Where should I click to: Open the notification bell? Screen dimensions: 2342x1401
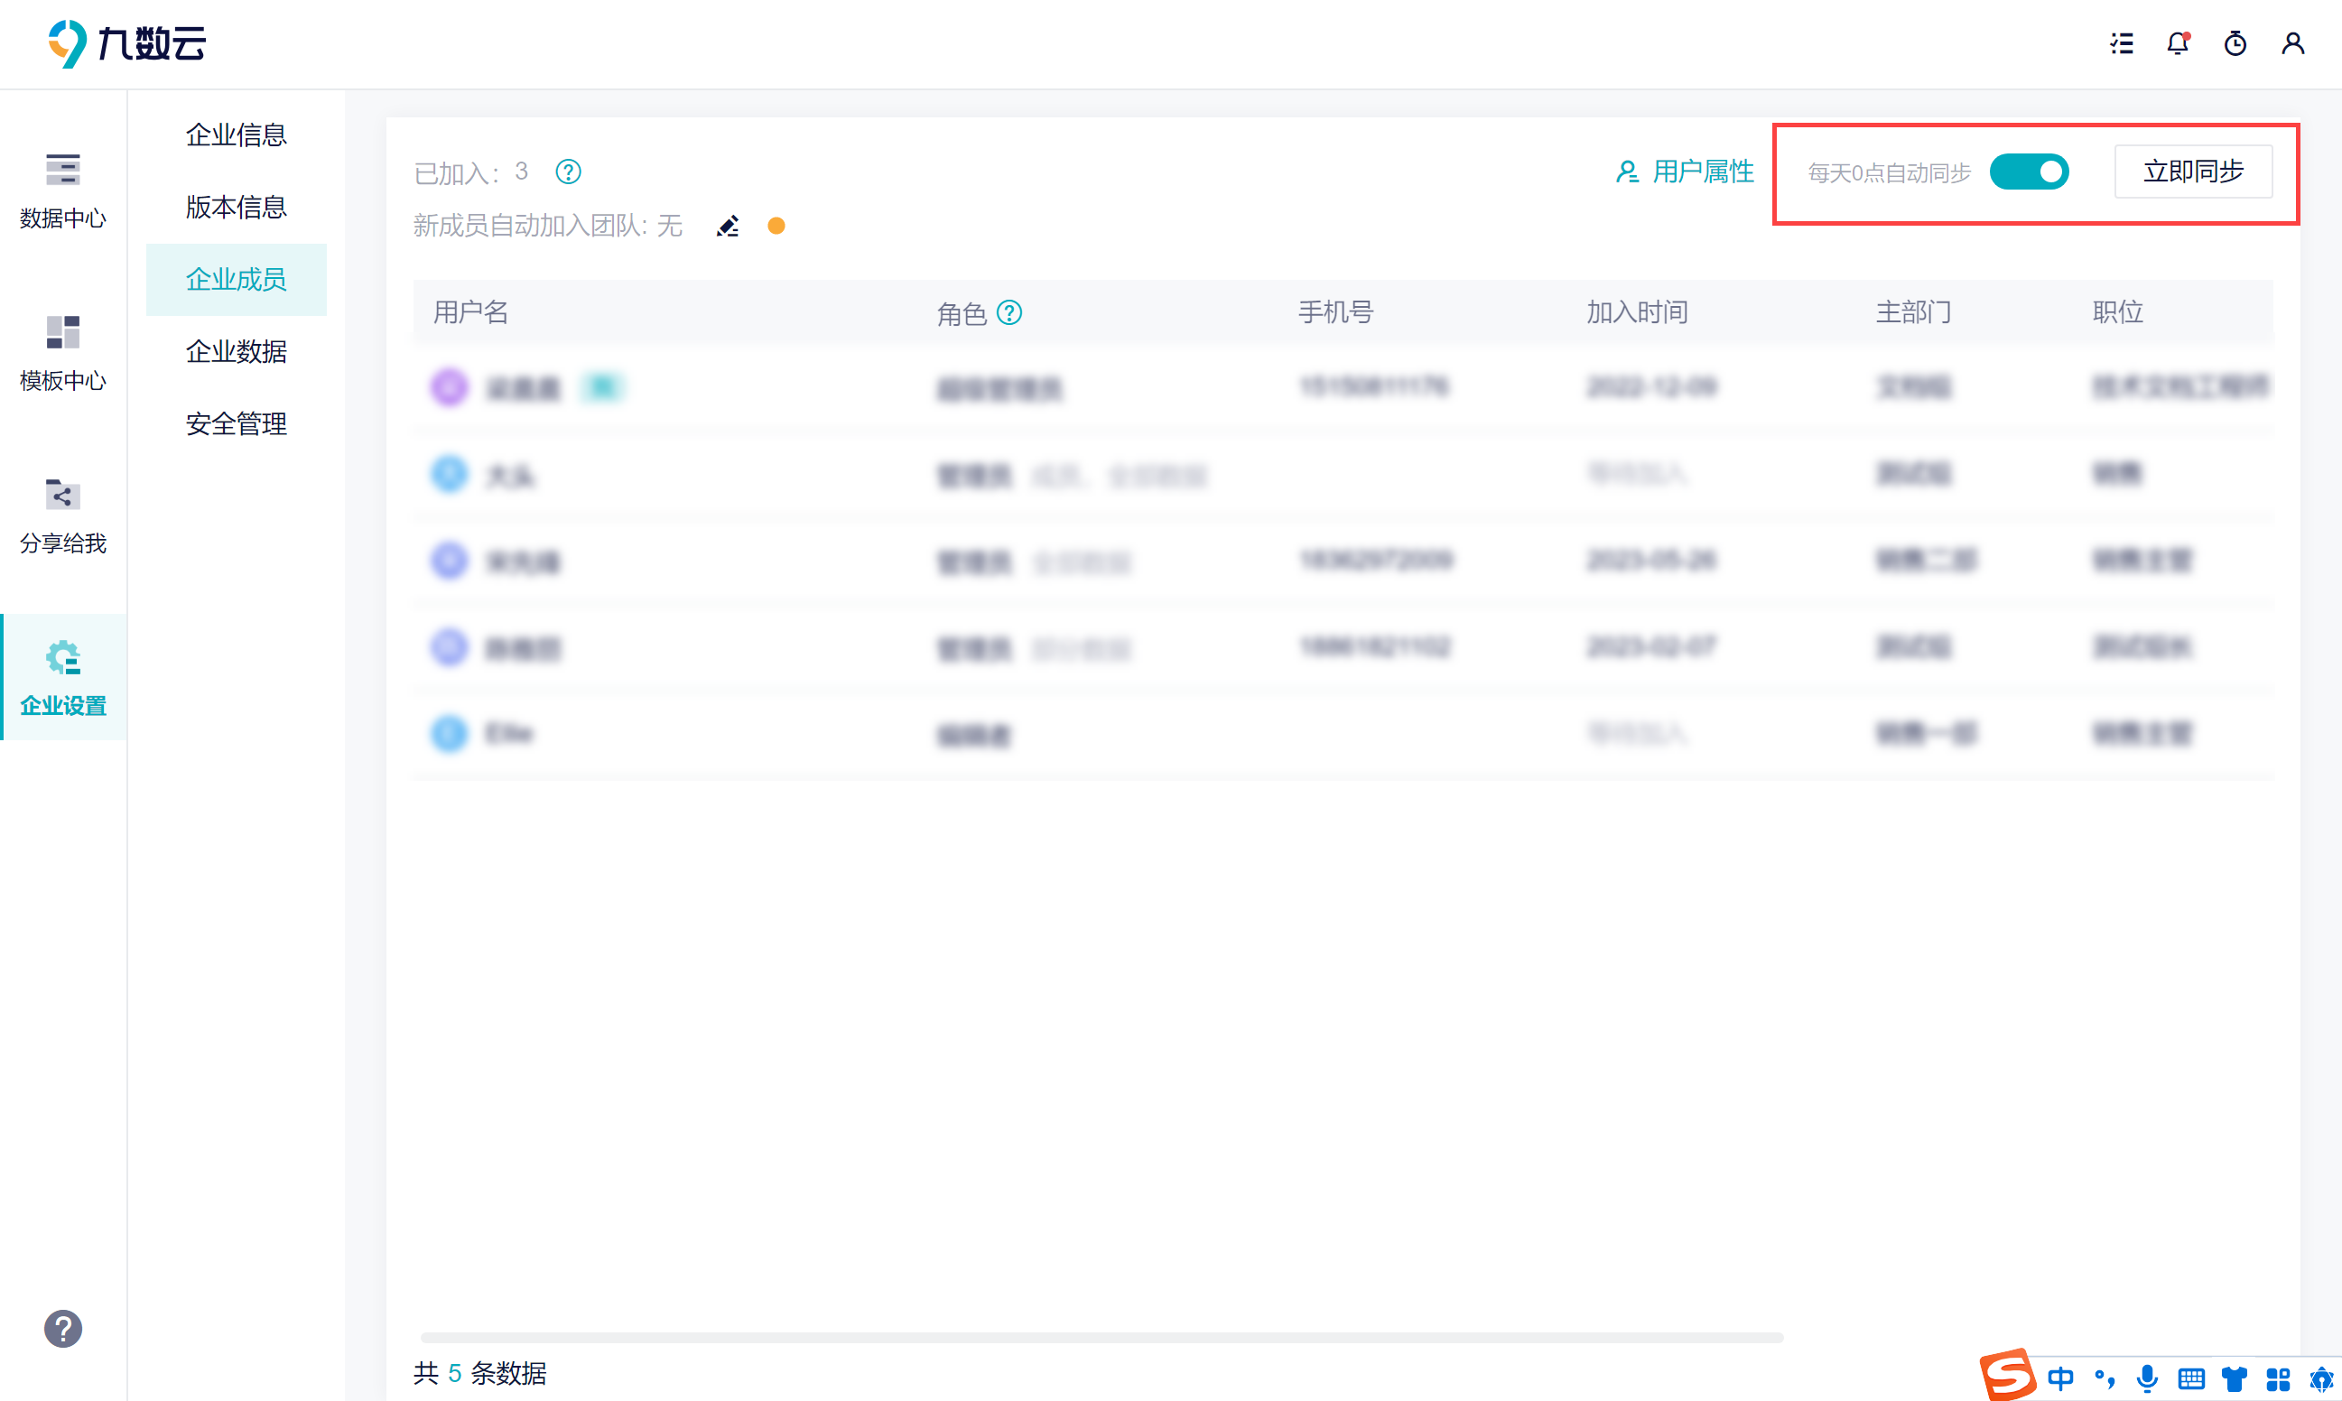(2178, 43)
